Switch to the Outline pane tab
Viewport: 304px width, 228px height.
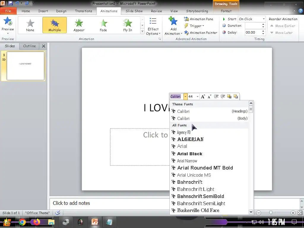[29, 46]
